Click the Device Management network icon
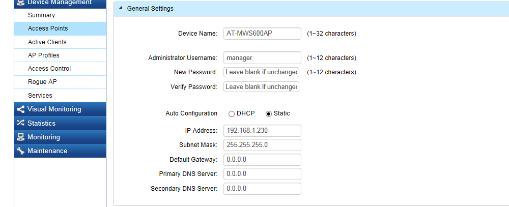 point(20,3)
